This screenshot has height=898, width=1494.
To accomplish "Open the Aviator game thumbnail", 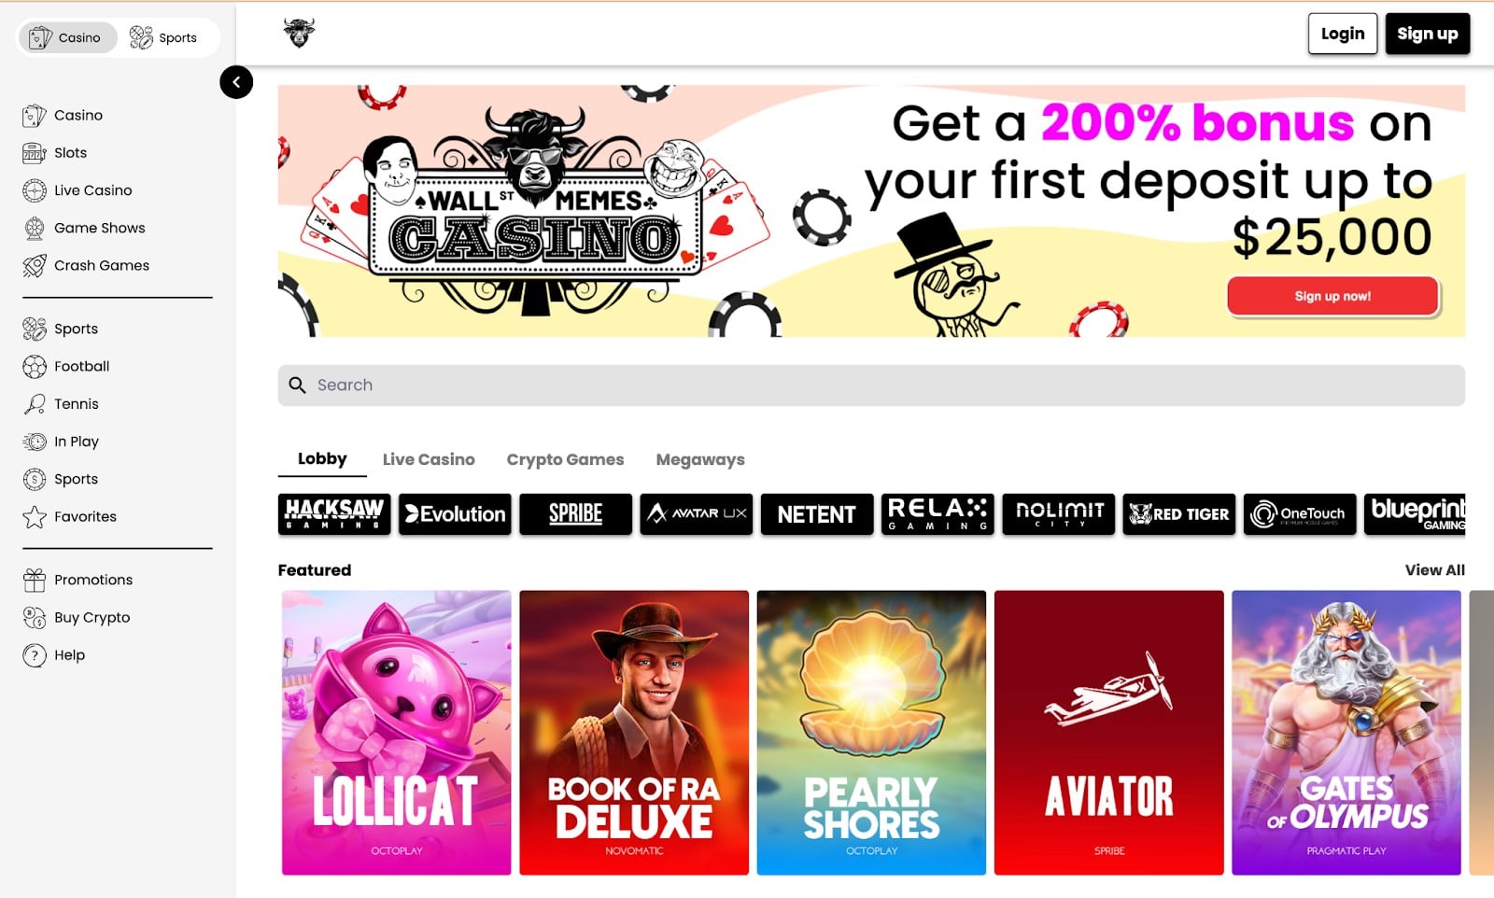I will (1109, 733).
